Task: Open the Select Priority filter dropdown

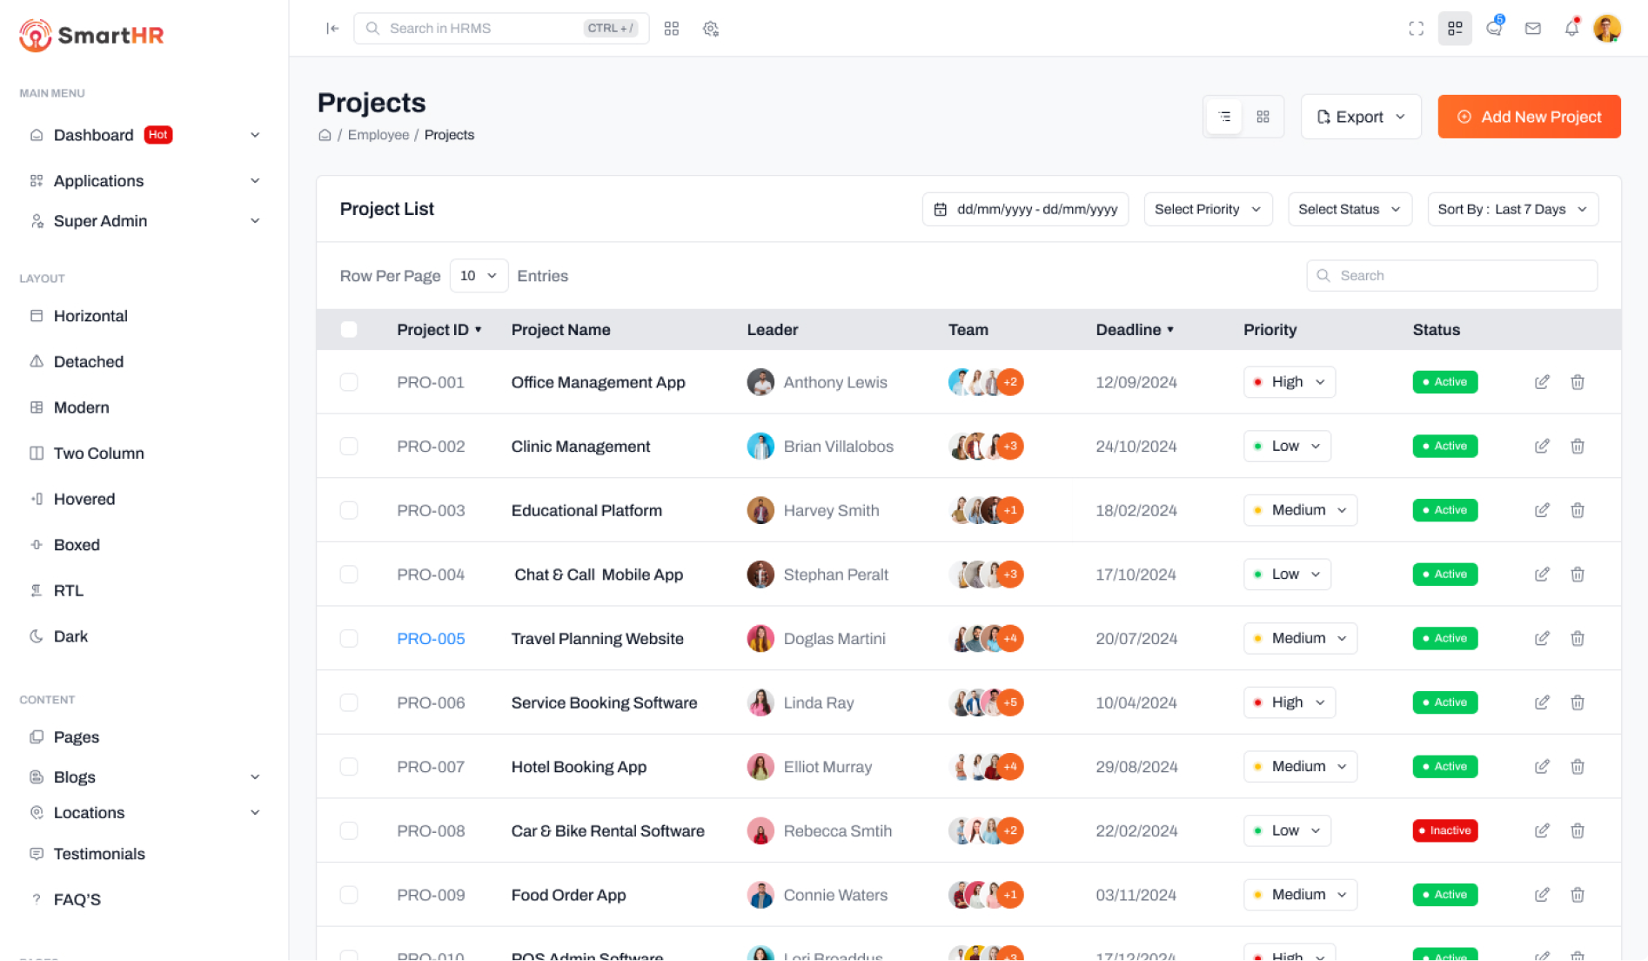Action: 1207,210
